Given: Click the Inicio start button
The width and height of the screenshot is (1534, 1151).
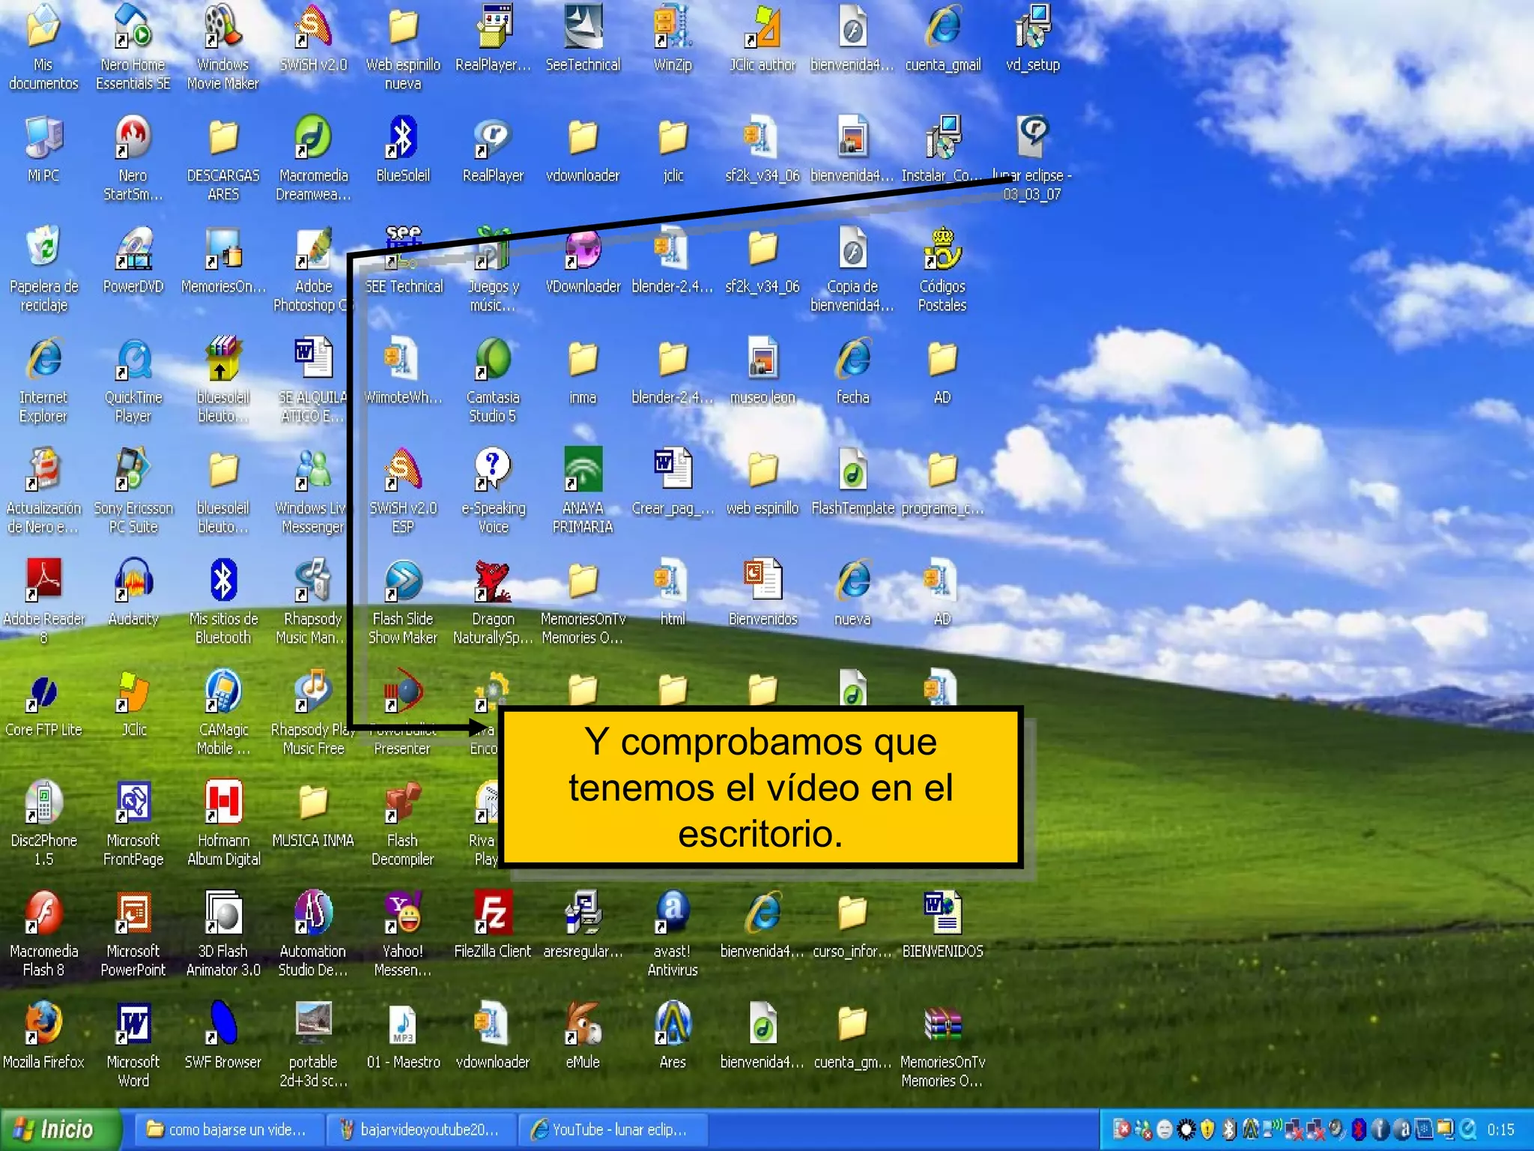Looking at the screenshot, I should (60, 1129).
